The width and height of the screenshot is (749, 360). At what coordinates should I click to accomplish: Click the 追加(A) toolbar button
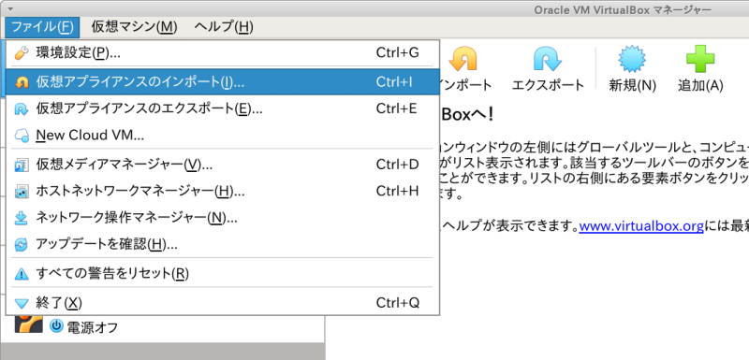[x=700, y=69]
